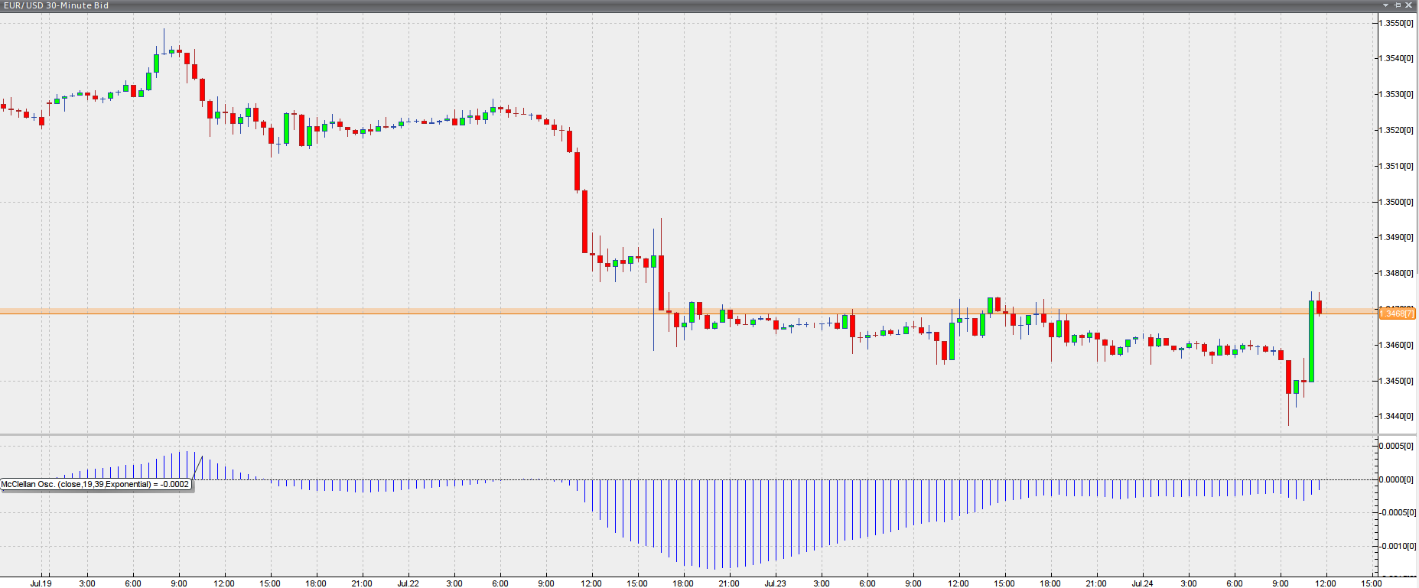The width and height of the screenshot is (1419, 588).
Task: Click the -0.0010 oscillator axis label
Action: (x=1396, y=546)
